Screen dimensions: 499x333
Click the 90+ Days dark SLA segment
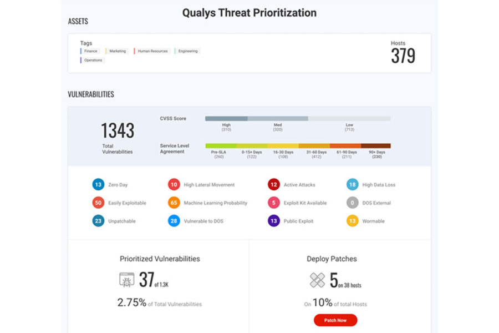376,146
